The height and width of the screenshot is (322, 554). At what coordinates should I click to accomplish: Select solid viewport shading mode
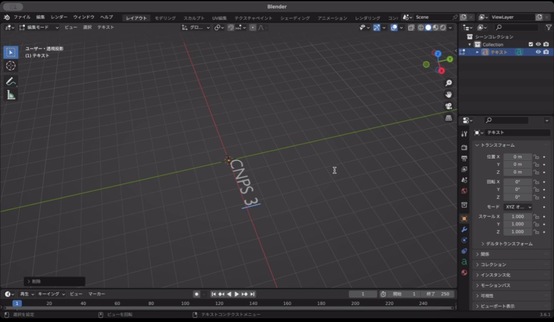point(428,28)
